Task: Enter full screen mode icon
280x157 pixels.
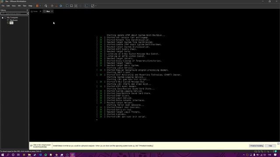Action: point(76,6)
